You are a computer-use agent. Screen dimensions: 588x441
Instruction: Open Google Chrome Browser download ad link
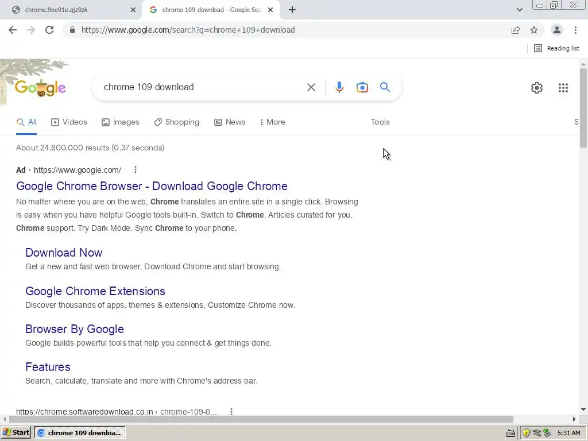[152, 186]
